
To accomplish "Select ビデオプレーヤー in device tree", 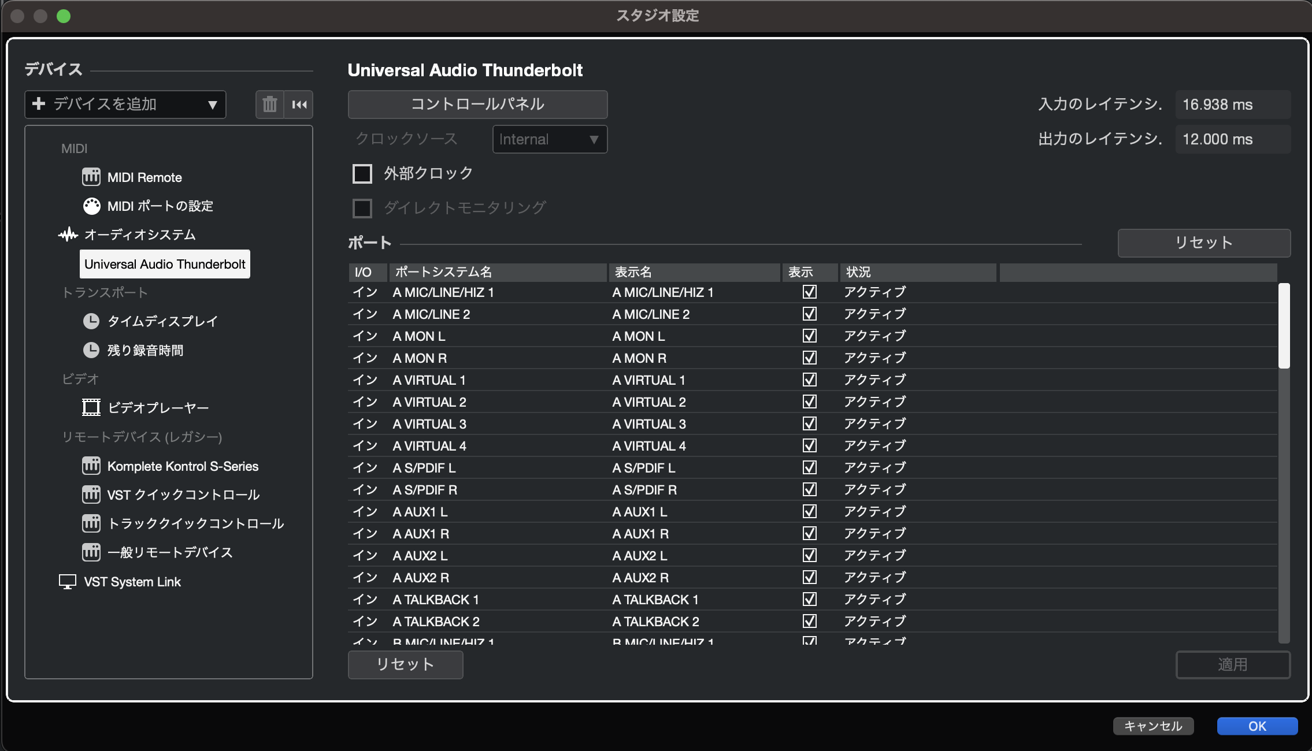I will click(x=158, y=408).
